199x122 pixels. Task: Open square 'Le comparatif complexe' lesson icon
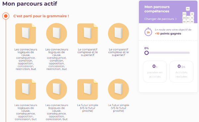tap(88, 33)
